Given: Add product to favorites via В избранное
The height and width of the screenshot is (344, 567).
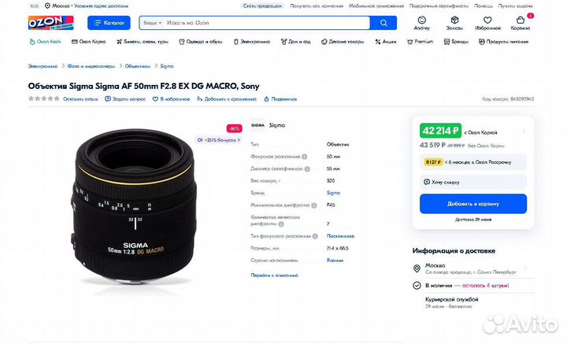Looking at the screenshot, I should (176, 99).
